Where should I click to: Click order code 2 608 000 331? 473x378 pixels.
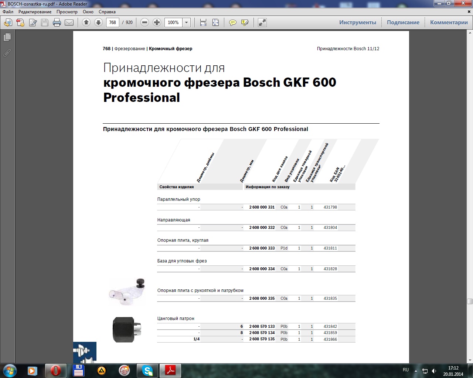[x=262, y=207]
